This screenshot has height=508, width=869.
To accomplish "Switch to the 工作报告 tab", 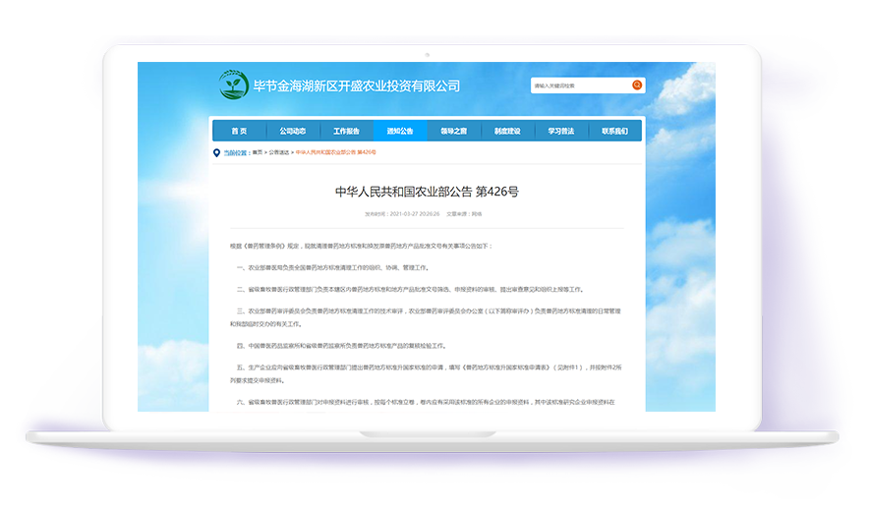I will [346, 131].
